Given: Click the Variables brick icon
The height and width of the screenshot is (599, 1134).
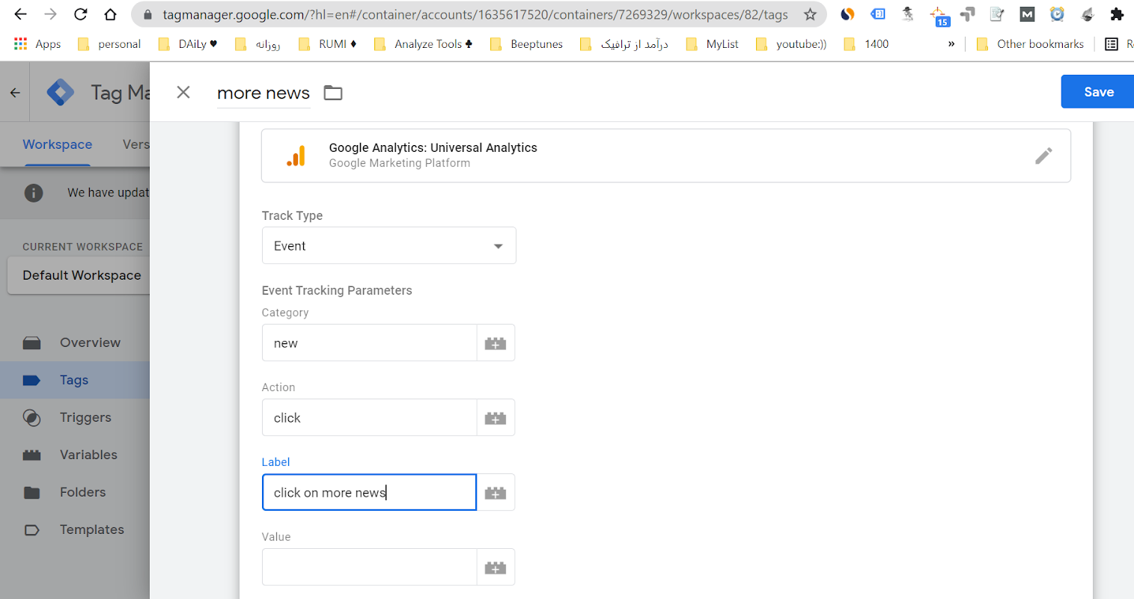Looking at the screenshot, I should tap(31, 455).
